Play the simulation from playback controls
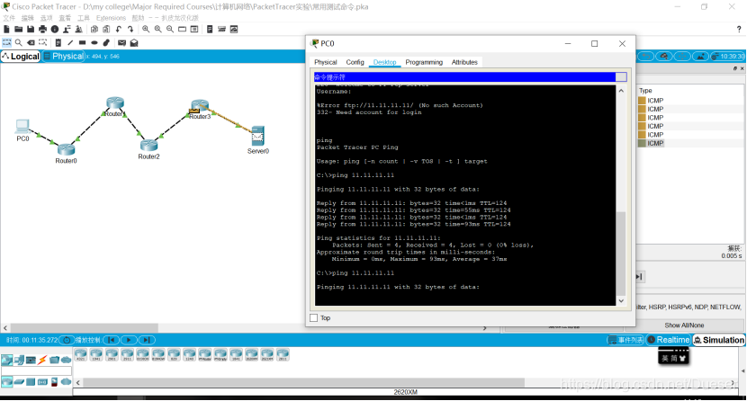The image size is (747, 401). click(x=129, y=340)
